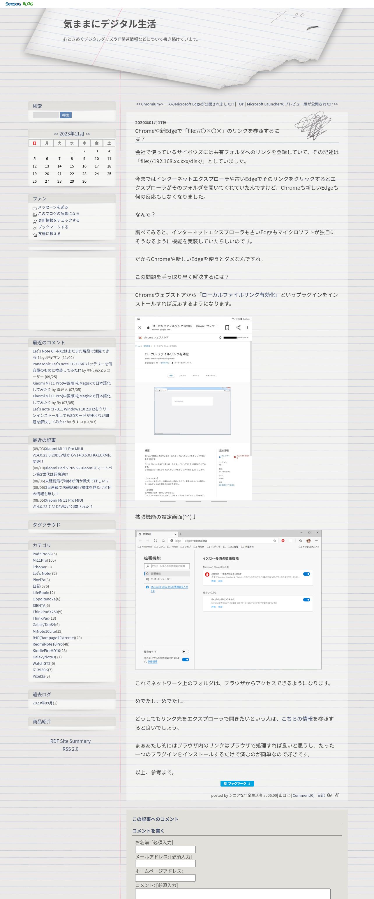The width and height of the screenshot is (374, 899).
Task: Click the tag icon beside ブックマークする
Action: pyautogui.click(x=35, y=228)
